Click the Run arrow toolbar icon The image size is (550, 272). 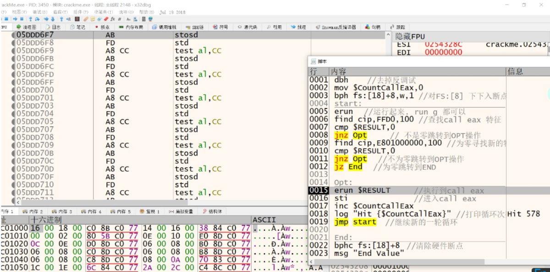15,19
